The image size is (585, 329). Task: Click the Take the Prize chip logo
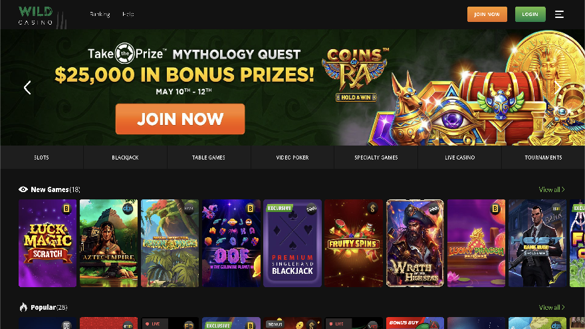click(x=124, y=54)
